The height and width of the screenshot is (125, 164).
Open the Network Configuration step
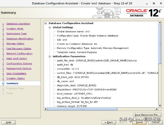[x=19, y=53]
